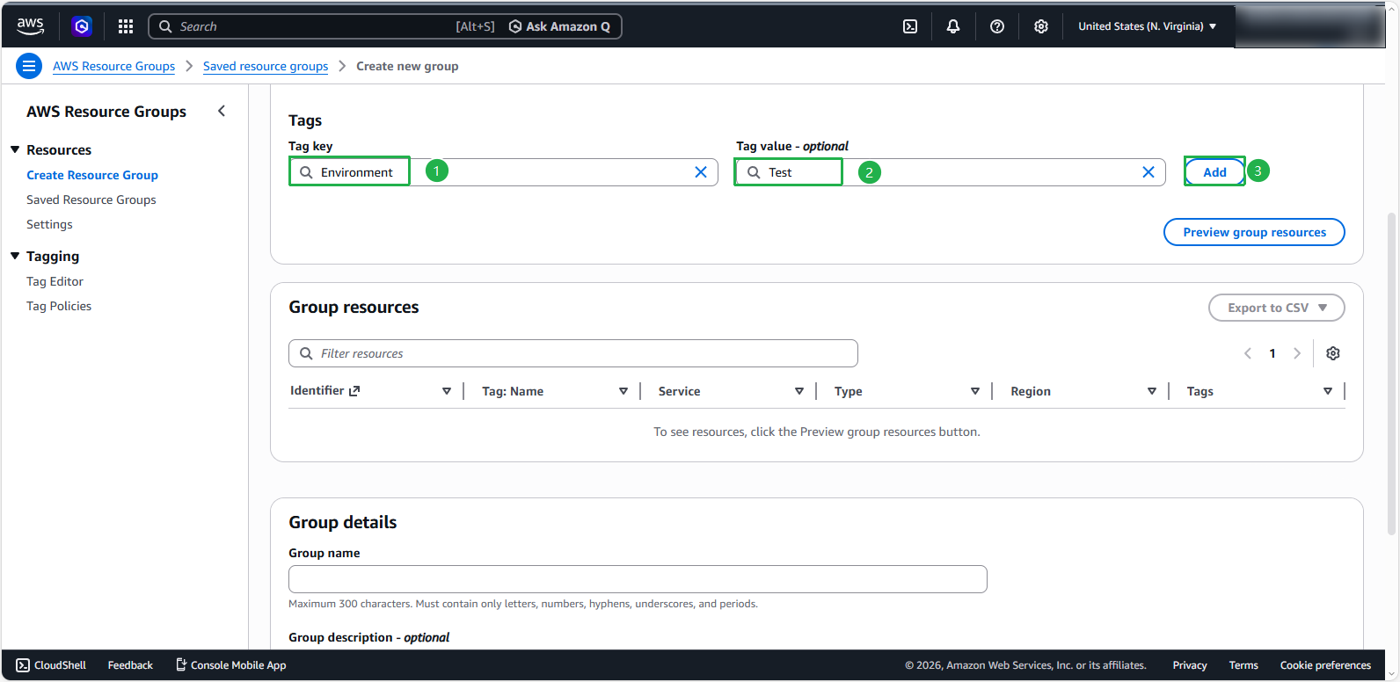Image resolution: width=1400 pixels, height=682 pixels.
Task: Sort by the Tag: Name column arrow
Action: click(x=623, y=391)
